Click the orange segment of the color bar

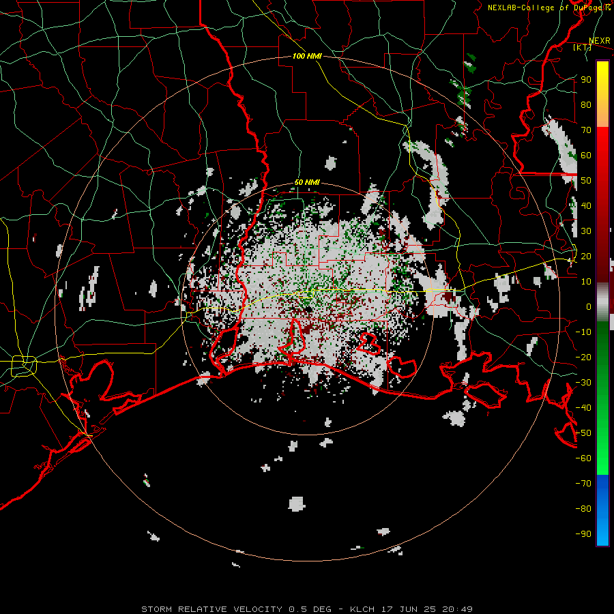pos(602,116)
